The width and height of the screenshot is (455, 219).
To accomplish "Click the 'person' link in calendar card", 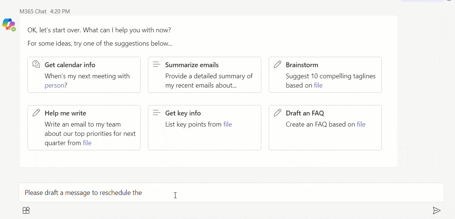I will point(55,85).
